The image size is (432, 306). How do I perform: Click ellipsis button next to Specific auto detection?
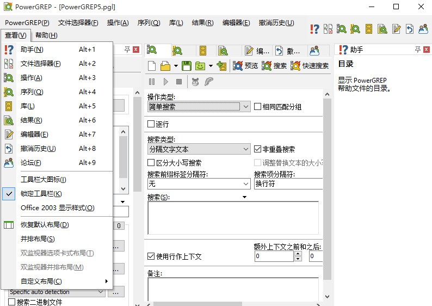click(x=116, y=292)
